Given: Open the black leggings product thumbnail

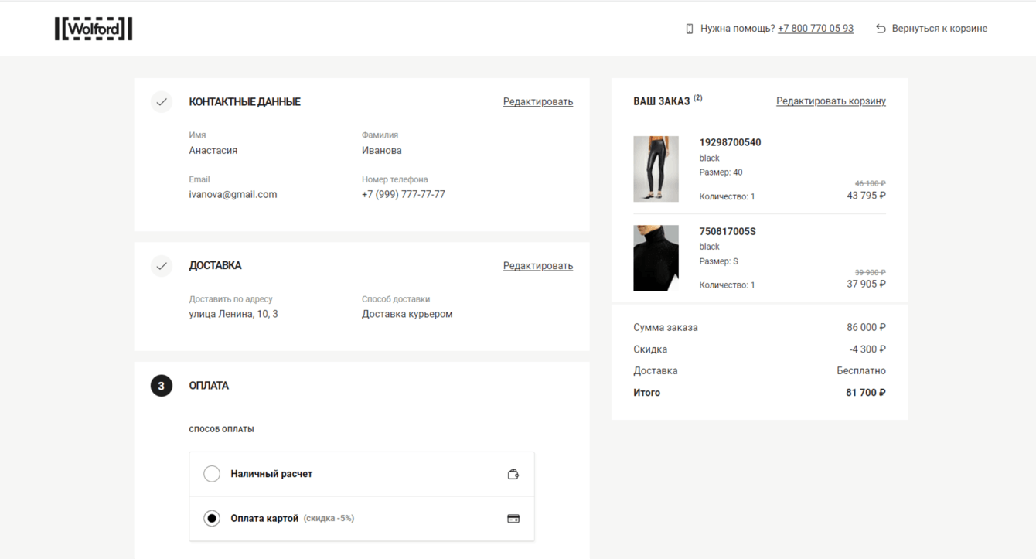Looking at the screenshot, I should tap(656, 169).
